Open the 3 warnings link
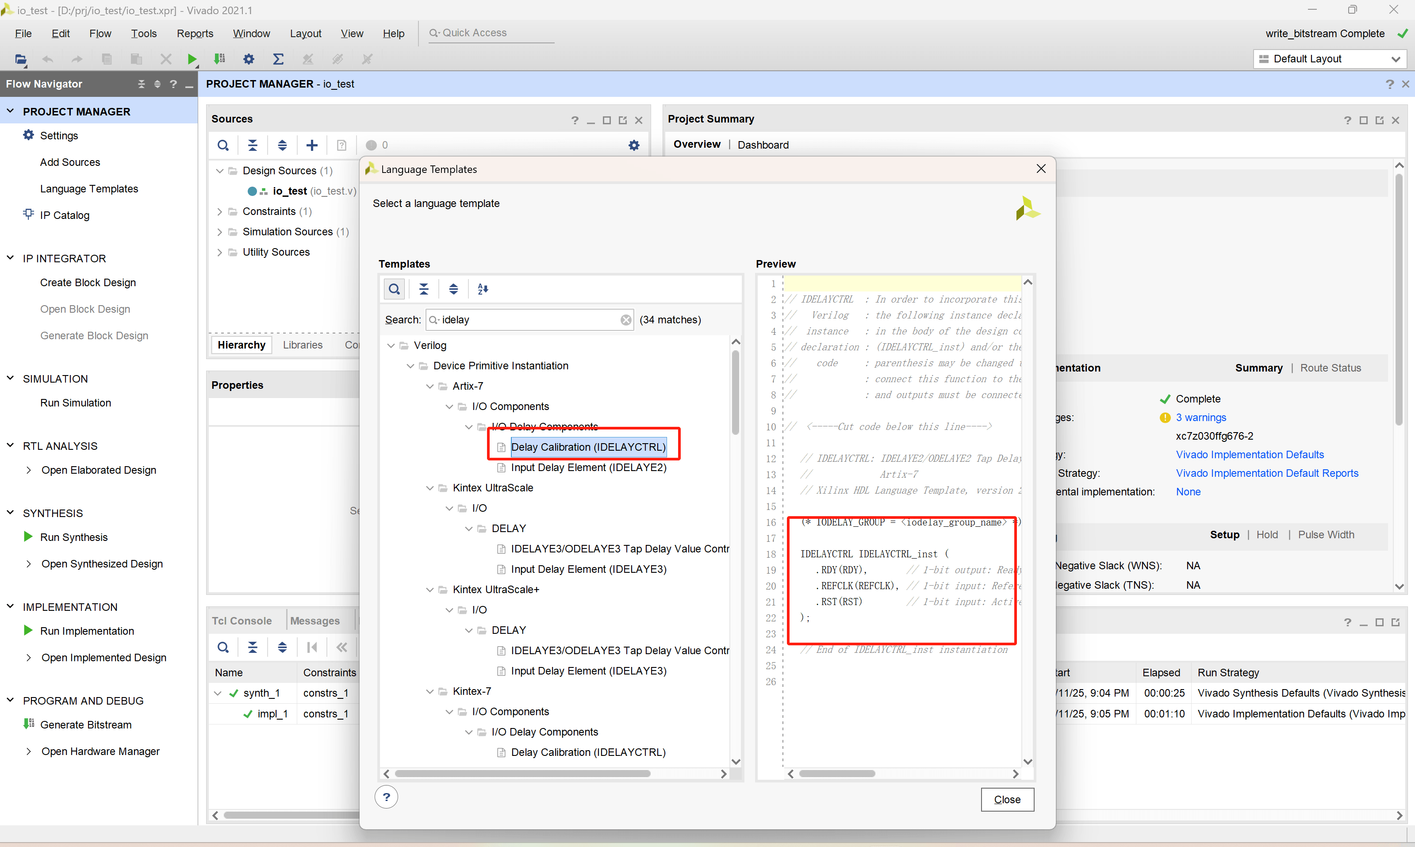 1200,417
